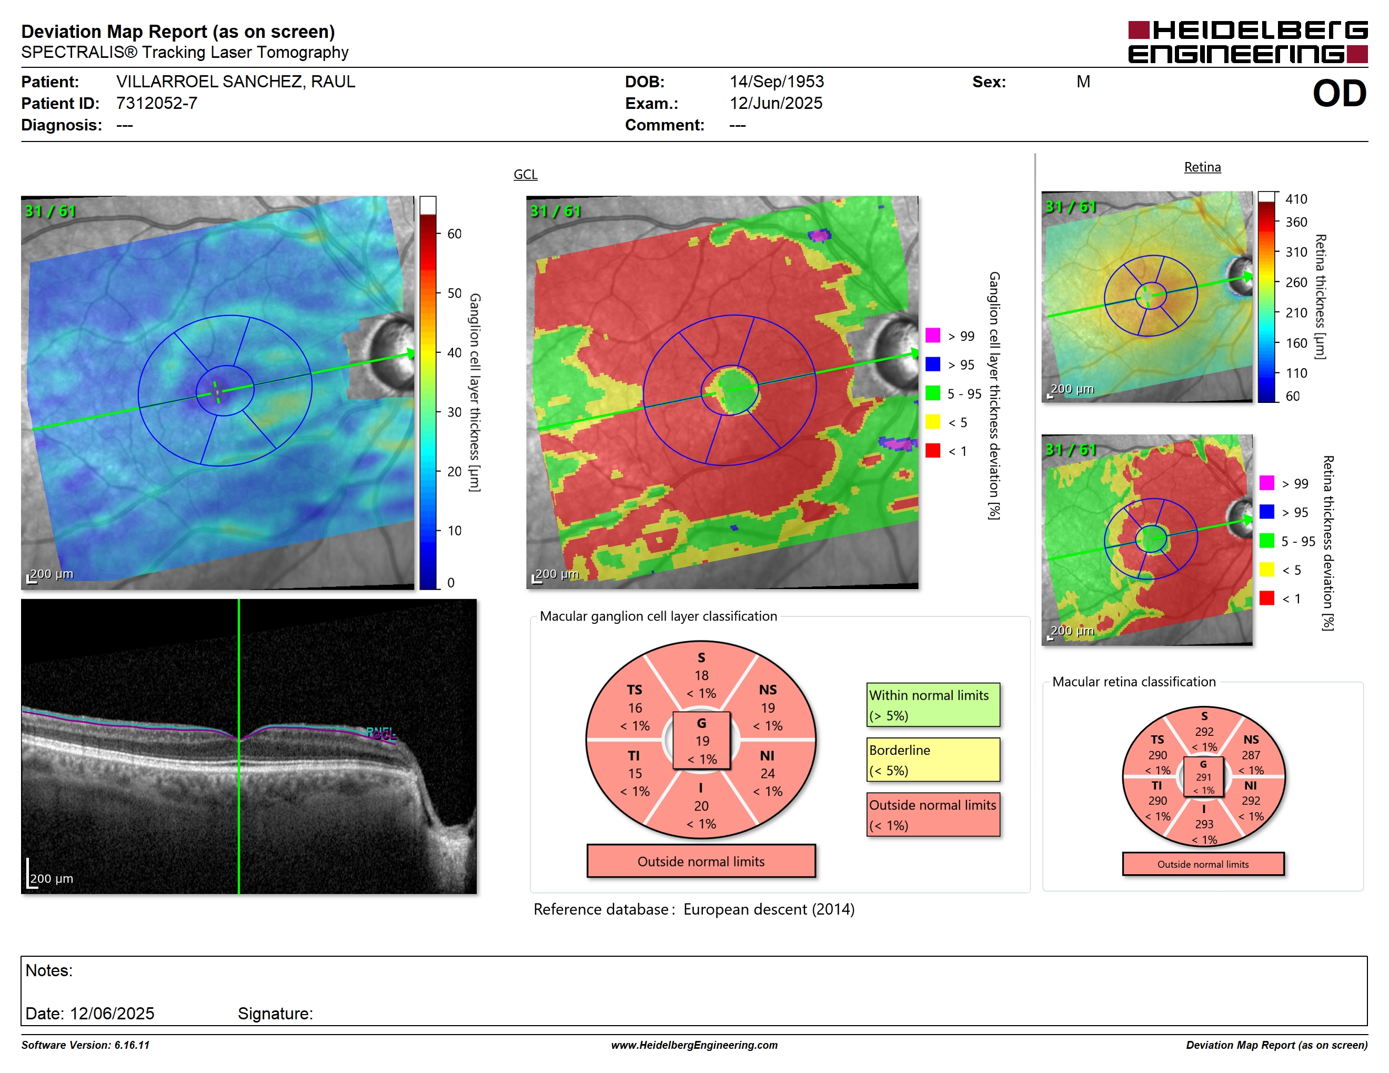Image resolution: width=1389 pixels, height=1073 pixels.
Task: Click the Macular retina classification heading
Action: click(x=1133, y=682)
